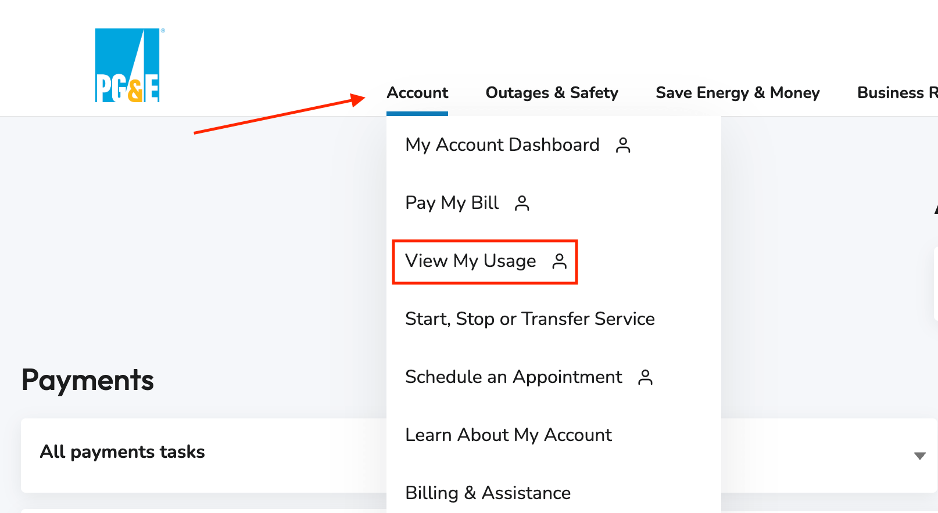Viewport: 938px width, 513px height.
Task: Open the Account navigation tab
Action: coord(417,93)
